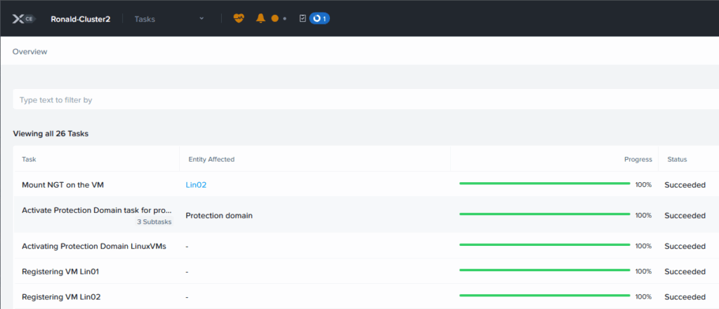Viewport: 719px width, 309px height.
Task: Click the blue running tasks badge
Action: click(319, 19)
